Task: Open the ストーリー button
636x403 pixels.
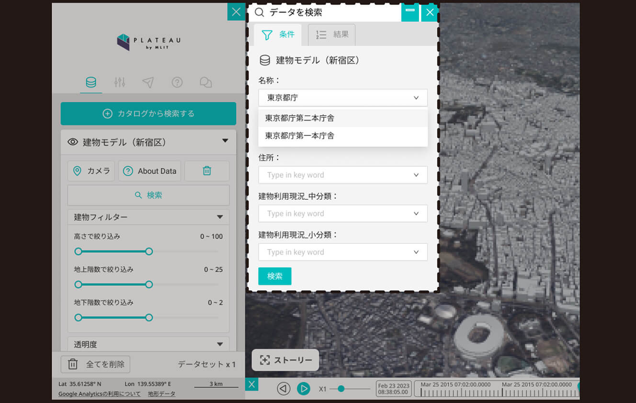Action: point(285,360)
